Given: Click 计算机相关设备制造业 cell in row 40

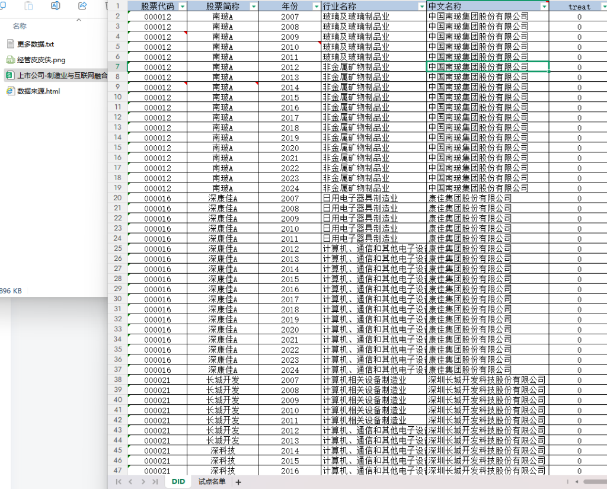Looking at the screenshot, I should (373, 400).
